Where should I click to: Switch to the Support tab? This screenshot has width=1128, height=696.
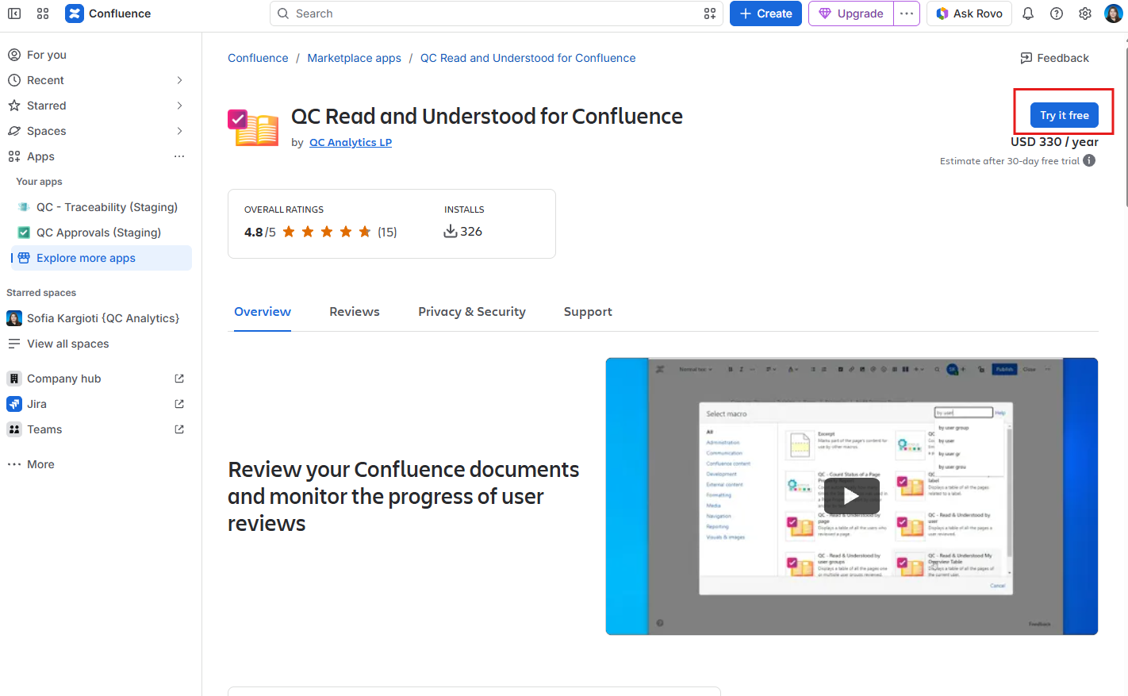[x=588, y=312]
